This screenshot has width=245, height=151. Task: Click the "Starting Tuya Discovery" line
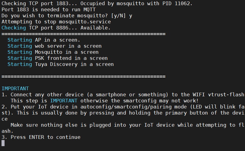[61, 64]
